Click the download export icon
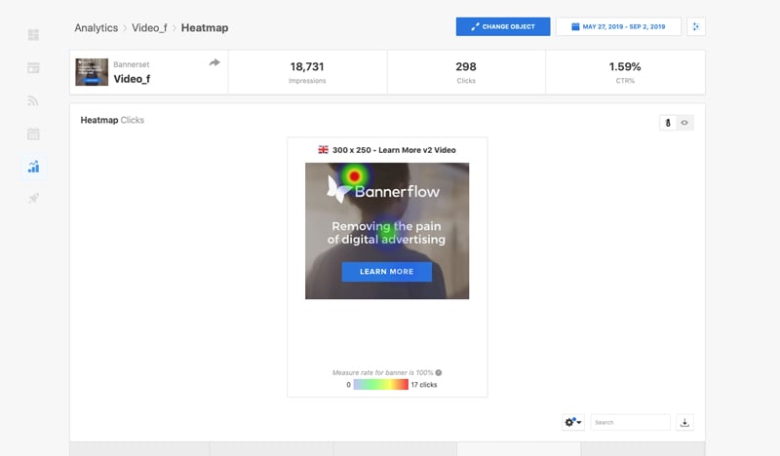This screenshot has height=456, width=780. (685, 422)
